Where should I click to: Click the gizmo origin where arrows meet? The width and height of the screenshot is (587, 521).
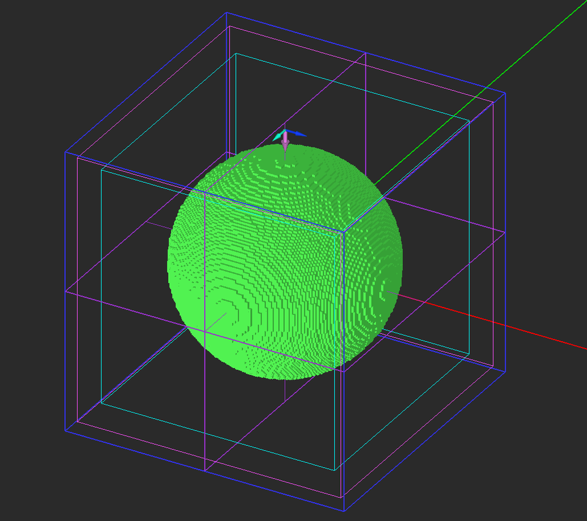[x=286, y=130]
